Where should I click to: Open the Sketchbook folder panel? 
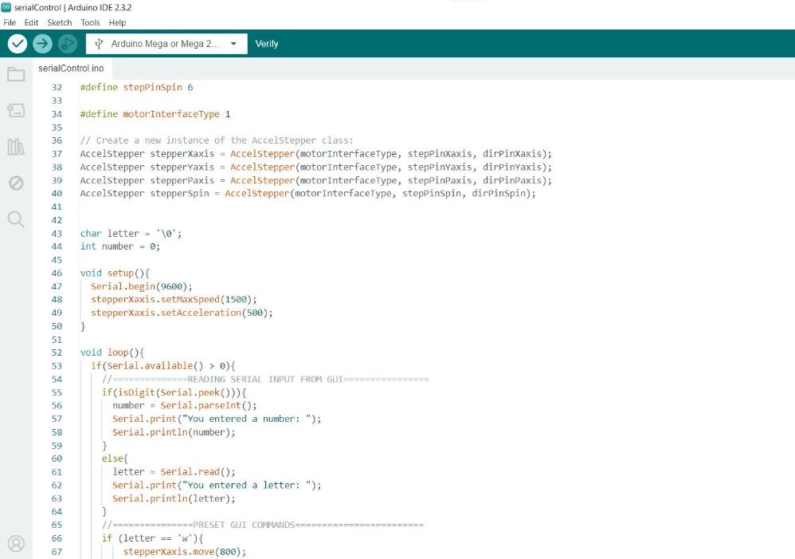16,74
